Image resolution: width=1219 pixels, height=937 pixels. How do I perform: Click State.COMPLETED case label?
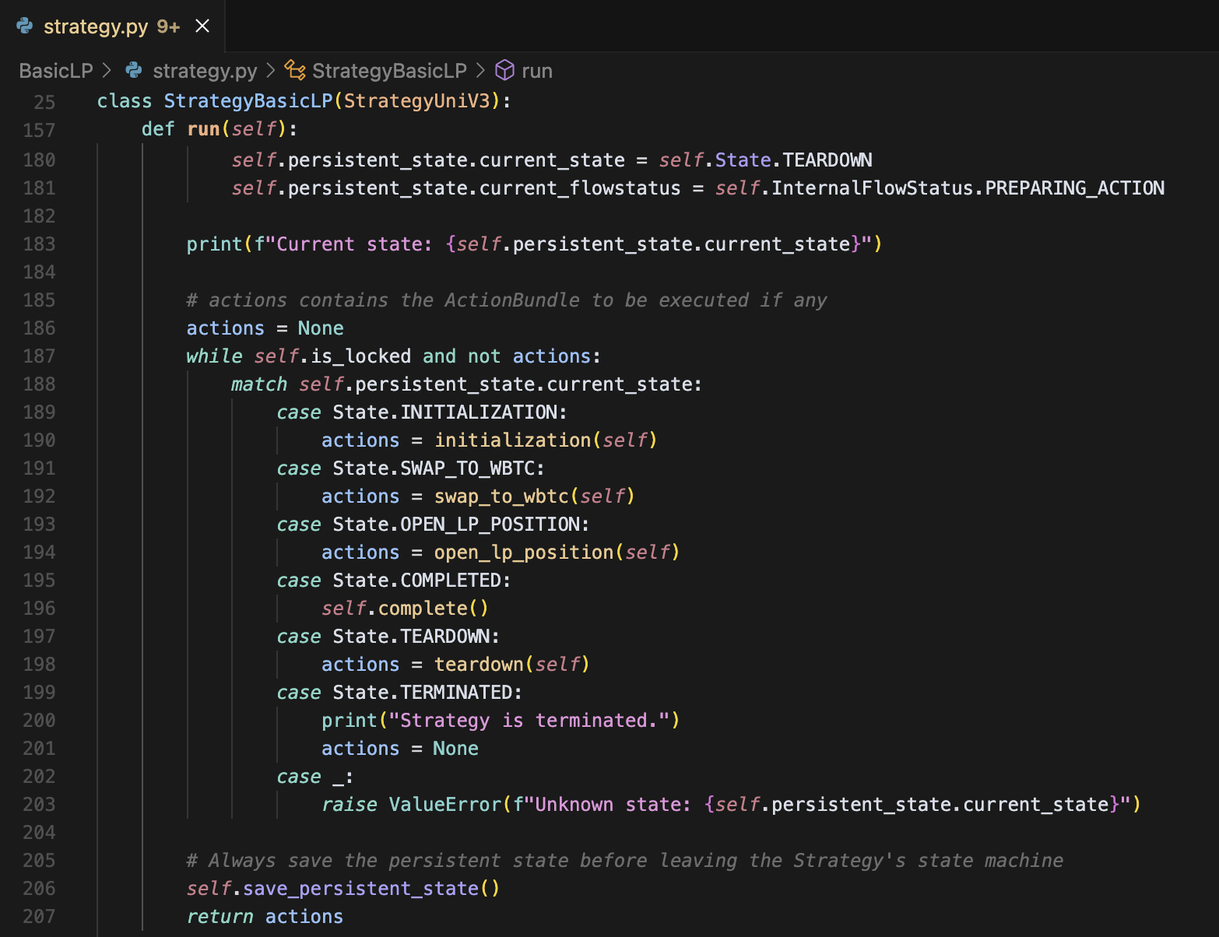(416, 581)
